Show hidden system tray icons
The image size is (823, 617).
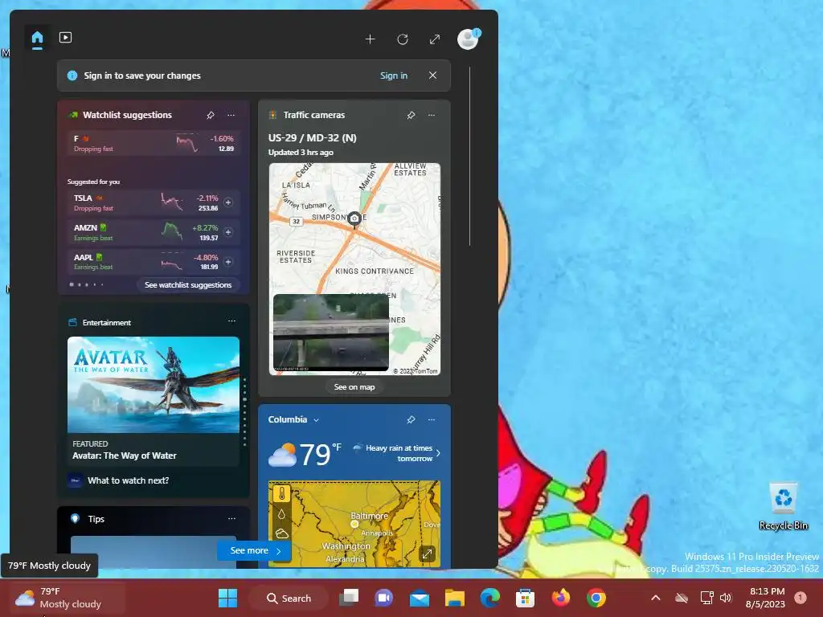(x=656, y=598)
